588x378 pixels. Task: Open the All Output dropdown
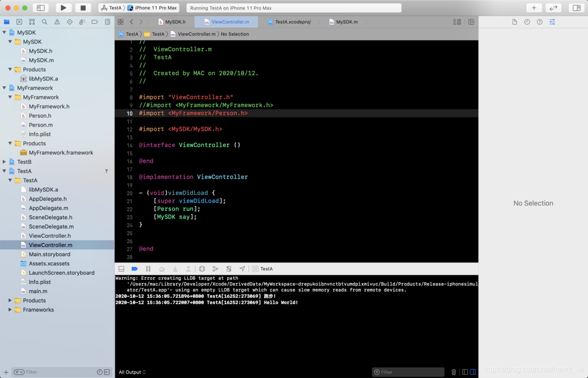[132, 372]
